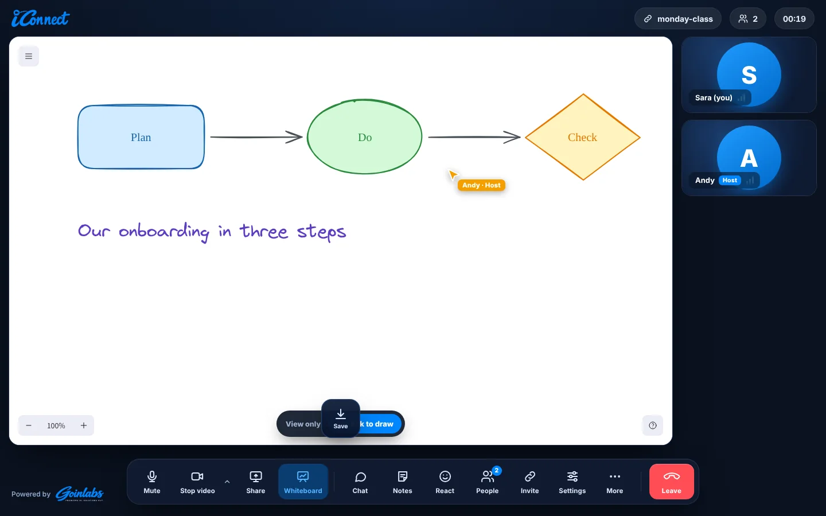This screenshot has height=516, width=826.
Task: Click the arrow between Plan and Do
Action: (256, 137)
